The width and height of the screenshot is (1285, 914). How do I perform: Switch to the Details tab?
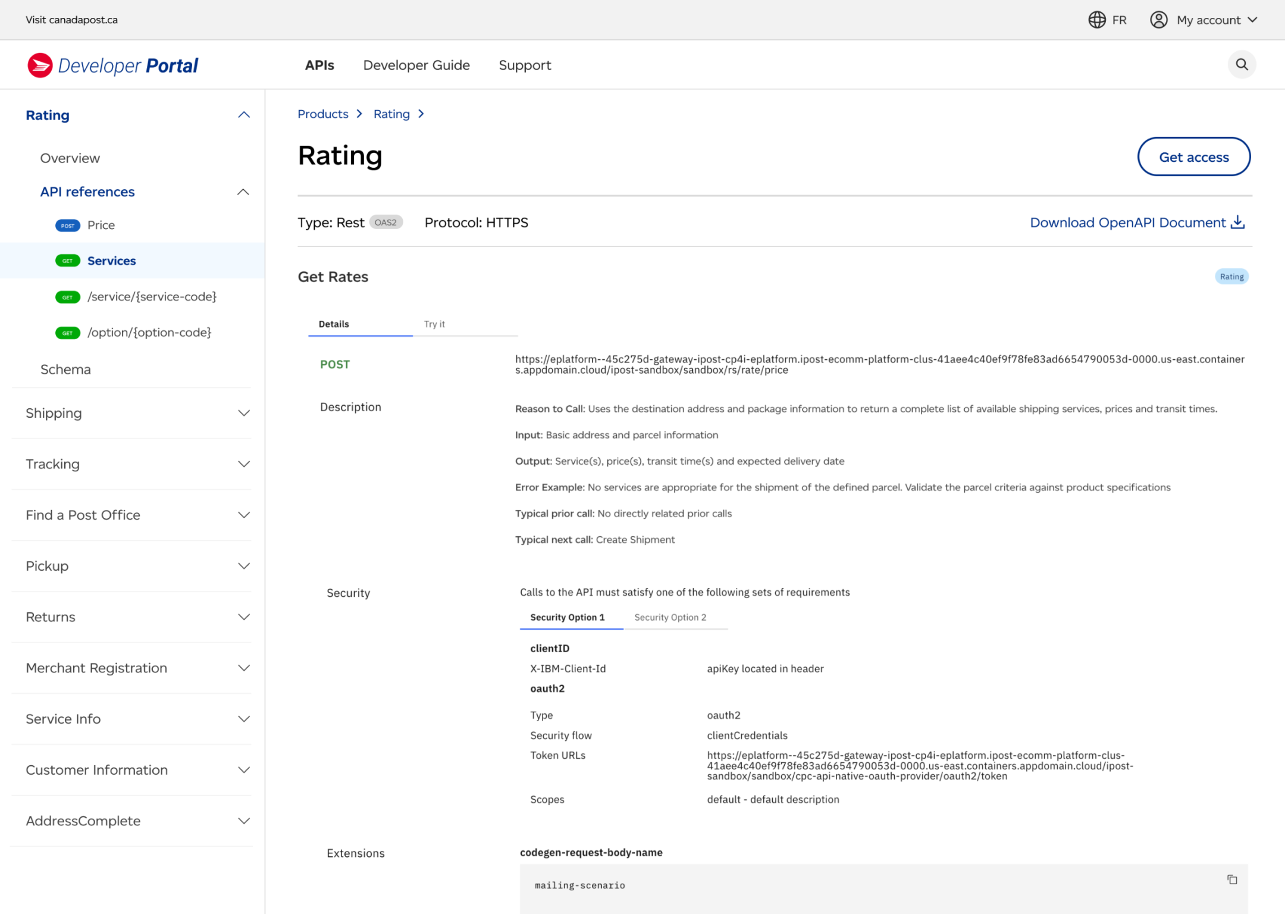[360, 324]
